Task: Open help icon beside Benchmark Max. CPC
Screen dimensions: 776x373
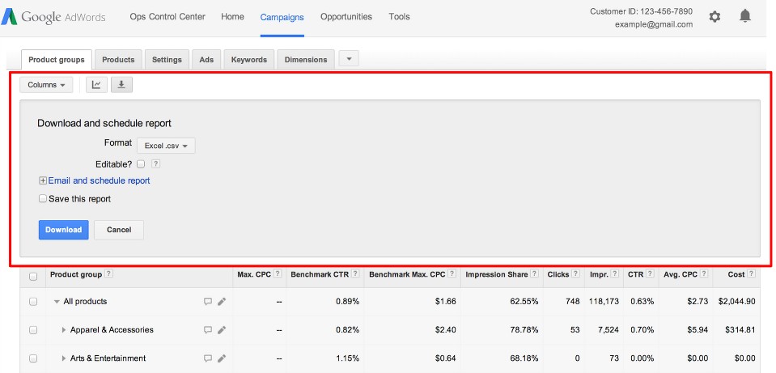Action: coord(452,273)
